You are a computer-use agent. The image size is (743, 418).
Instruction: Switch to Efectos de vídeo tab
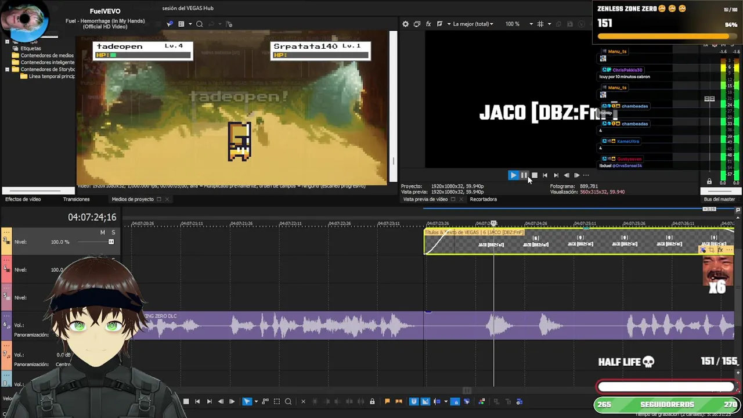tap(23, 199)
